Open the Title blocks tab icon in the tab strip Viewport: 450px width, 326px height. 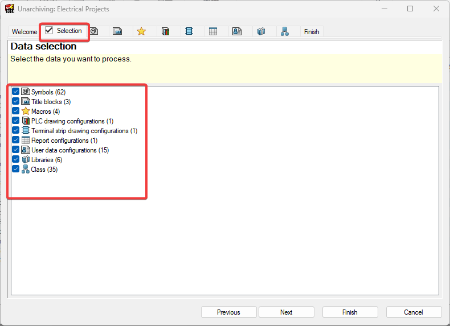pyautogui.click(x=117, y=31)
